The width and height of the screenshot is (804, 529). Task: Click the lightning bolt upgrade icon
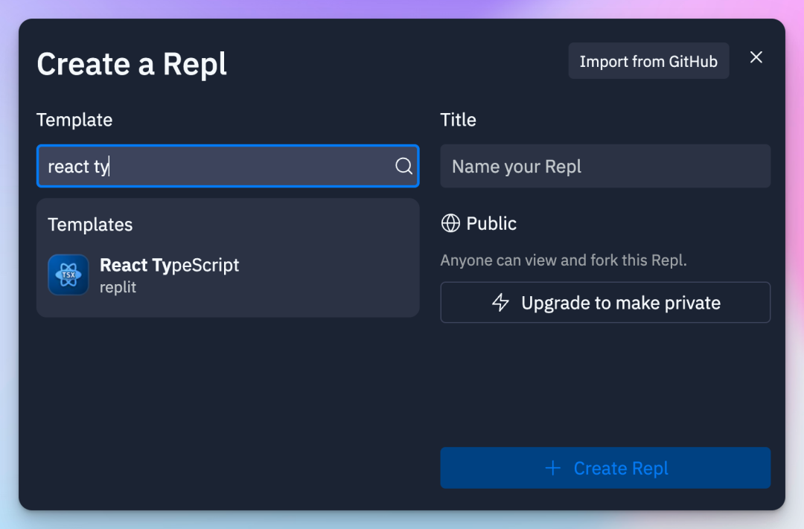tap(501, 303)
